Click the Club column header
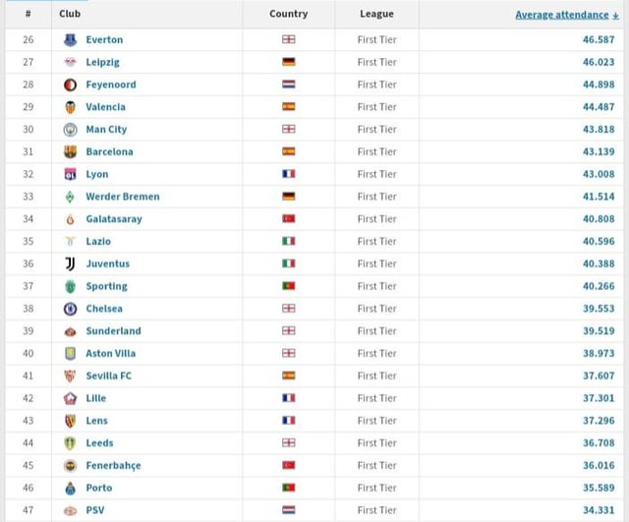The height and width of the screenshot is (522, 629). pos(70,14)
